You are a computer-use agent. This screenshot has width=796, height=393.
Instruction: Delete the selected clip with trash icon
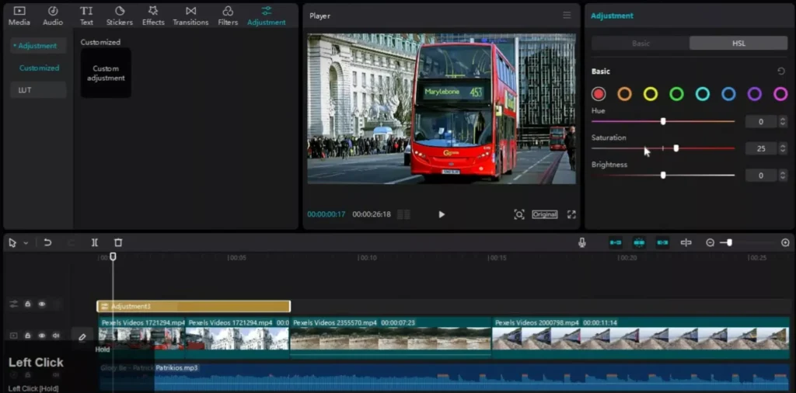tap(118, 243)
